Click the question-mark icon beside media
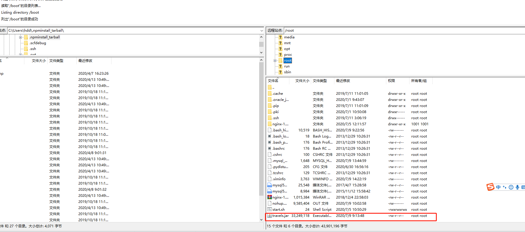The image size is (525, 232). coord(280,37)
